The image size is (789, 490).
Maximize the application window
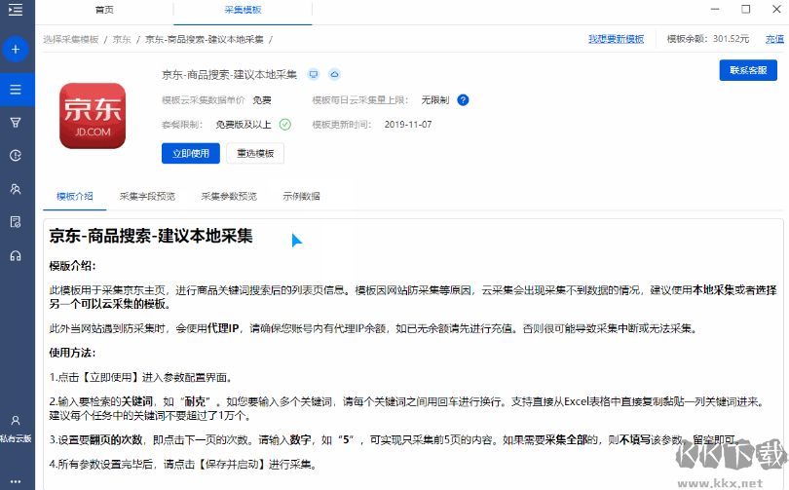pos(746,10)
